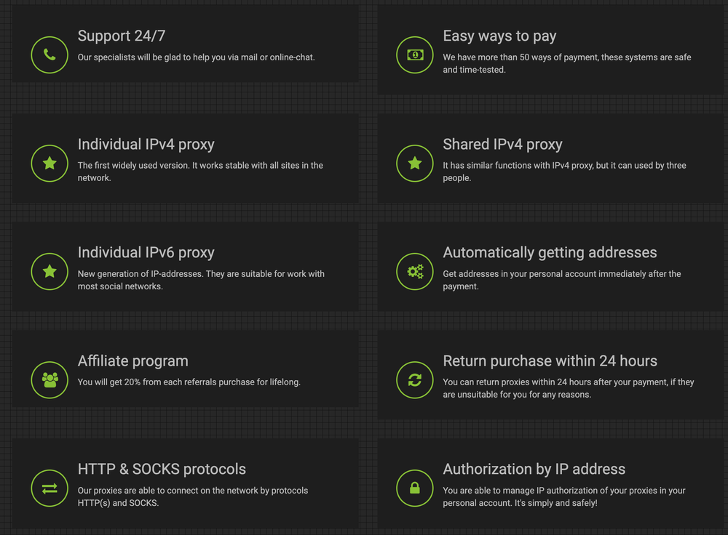This screenshot has width=728, height=535.
Task: Open the Affiliate program heading
Action: click(x=133, y=361)
